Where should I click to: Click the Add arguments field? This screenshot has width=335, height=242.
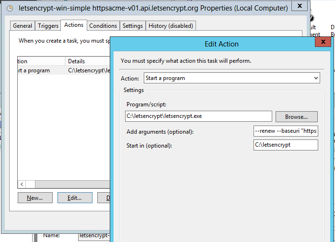(x=286, y=131)
